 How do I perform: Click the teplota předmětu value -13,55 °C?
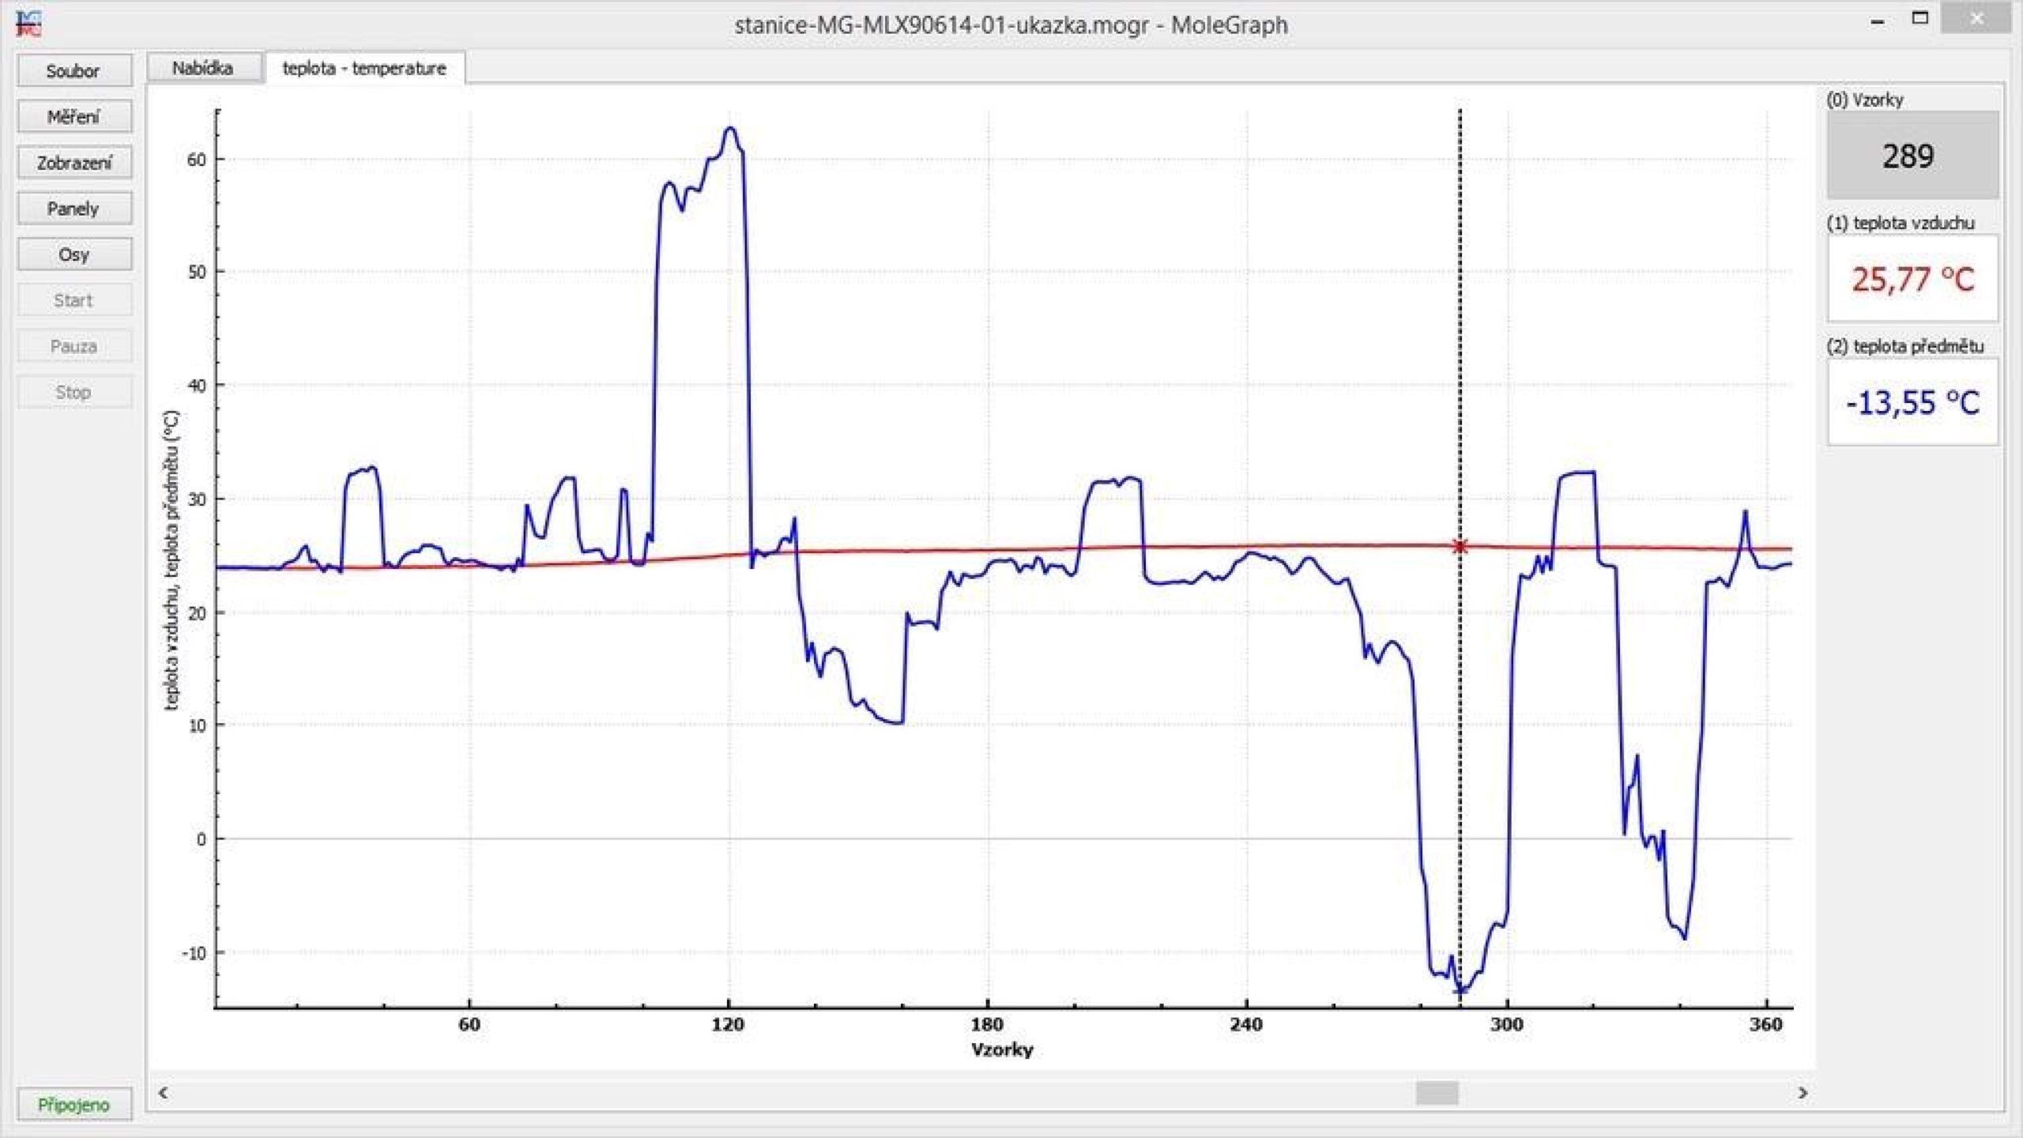tap(1912, 402)
